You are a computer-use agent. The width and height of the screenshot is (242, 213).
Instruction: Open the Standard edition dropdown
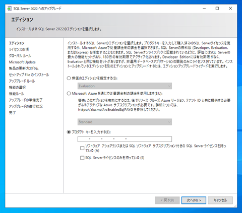coord(125,122)
